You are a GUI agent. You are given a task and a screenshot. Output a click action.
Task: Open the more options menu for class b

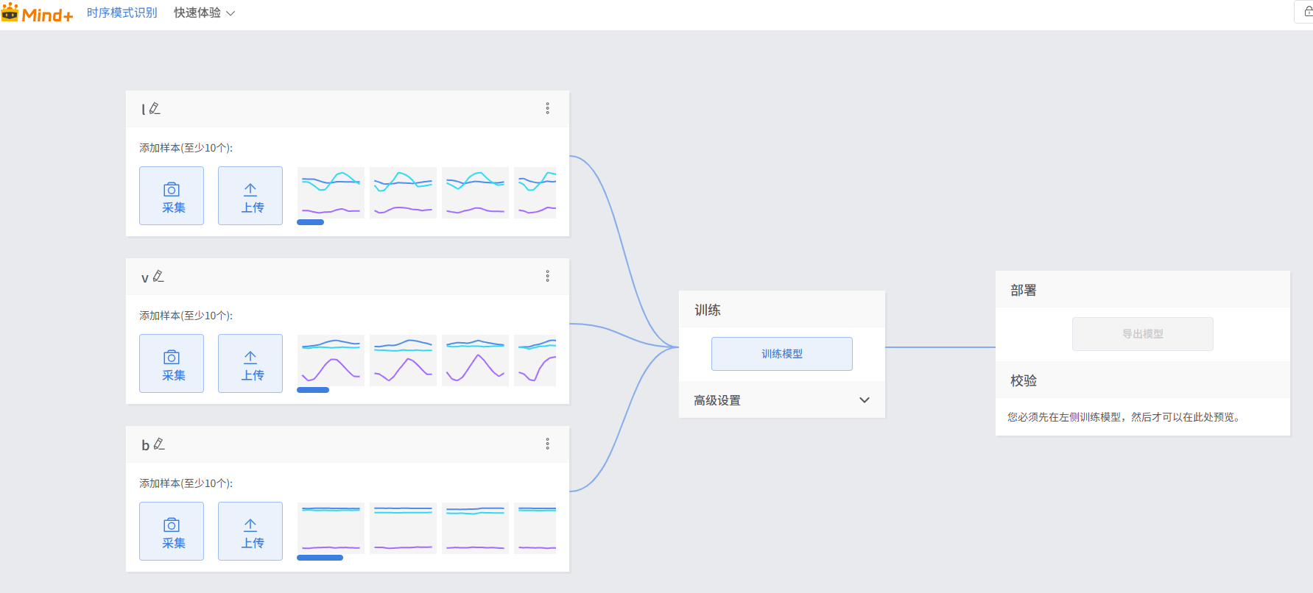tap(547, 444)
